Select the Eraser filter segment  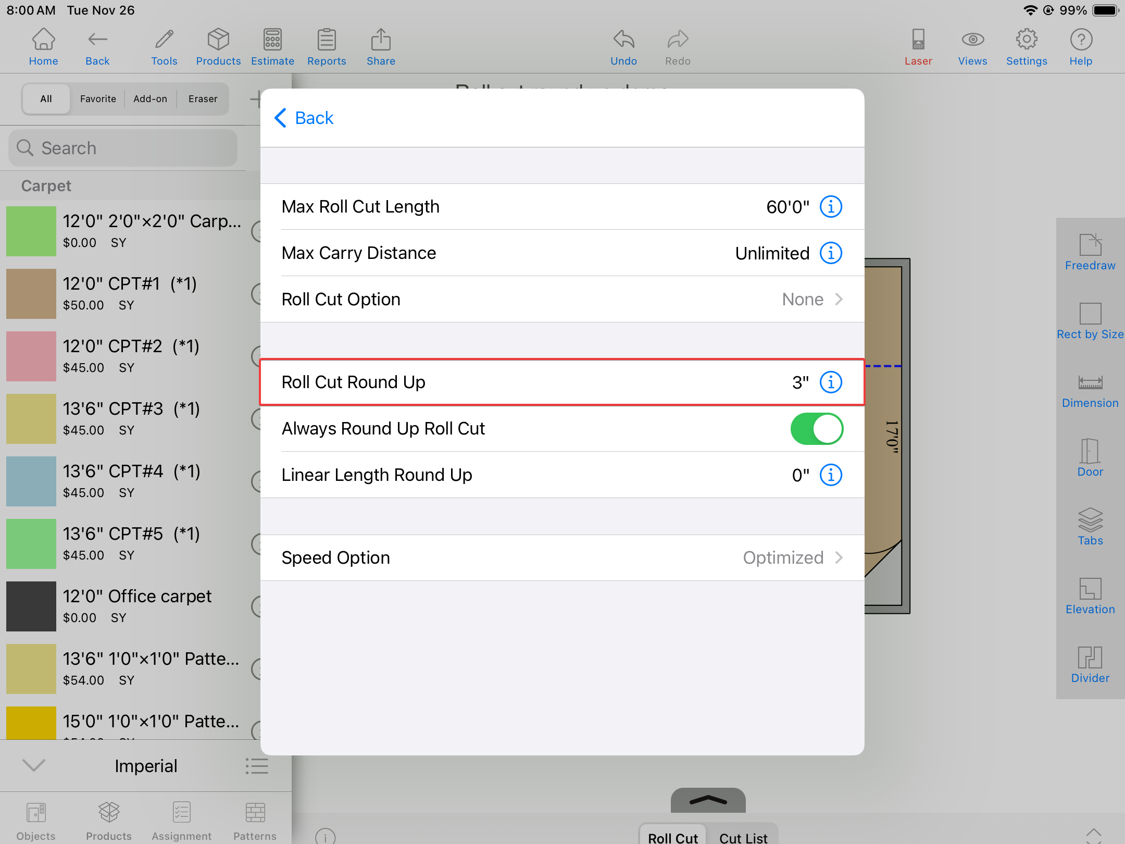[x=203, y=99]
